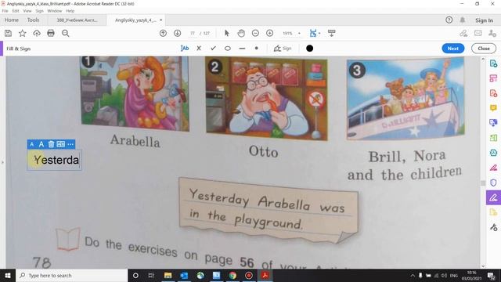501x282 pixels.
Task: Open the black color swatch
Action: (310, 49)
